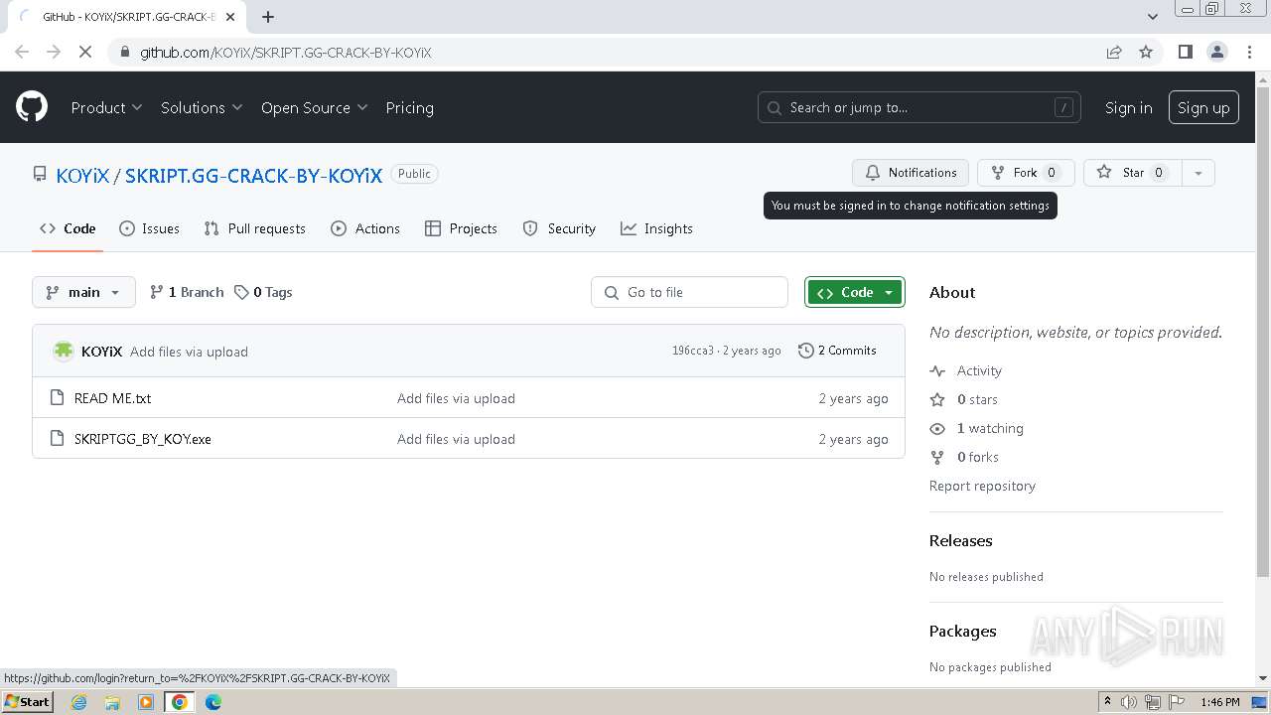The image size is (1271, 715).
Task: Open File Explorer from the taskbar
Action: pyautogui.click(x=112, y=702)
